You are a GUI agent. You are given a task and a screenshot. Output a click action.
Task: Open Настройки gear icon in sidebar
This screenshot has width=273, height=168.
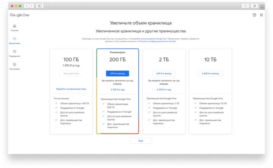click(x=14, y=65)
